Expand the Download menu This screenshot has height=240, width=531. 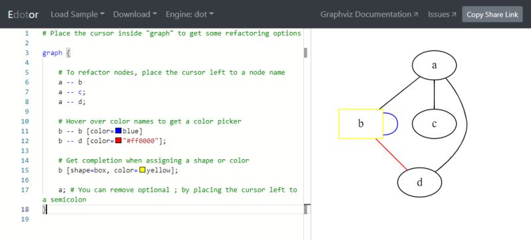coord(135,14)
